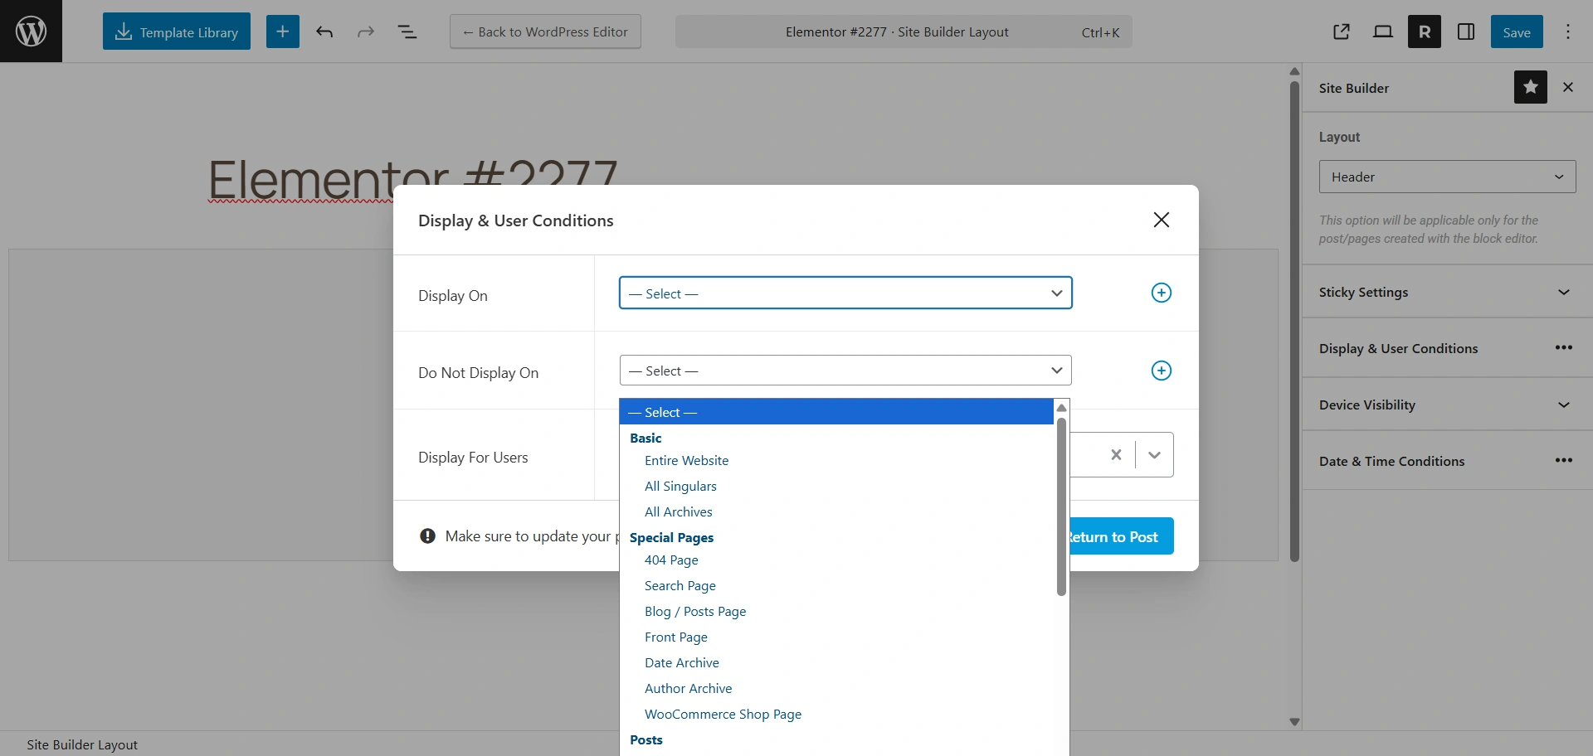Click the Display & User Conditions panel label
Screen dimensions: 1593x756
(x=1399, y=348)
